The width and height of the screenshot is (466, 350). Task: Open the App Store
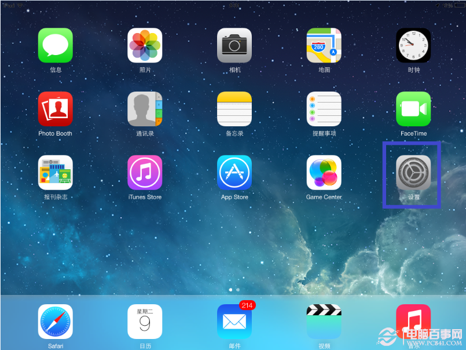[234, 173]
